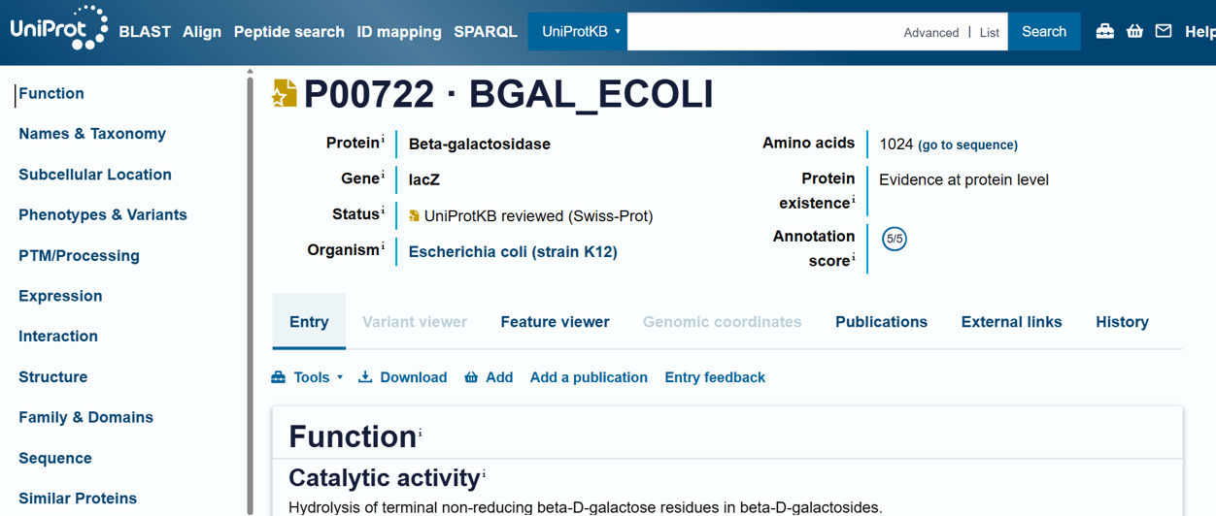Click the annotation score 5/5 badge
Viewport: 1216px width, 516px height.
click(x=894, y=239)
